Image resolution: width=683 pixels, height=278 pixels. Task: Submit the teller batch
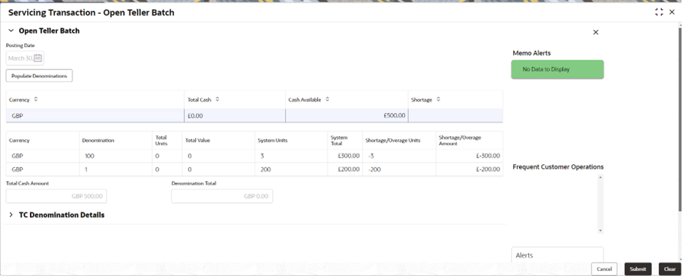[638, 269]
